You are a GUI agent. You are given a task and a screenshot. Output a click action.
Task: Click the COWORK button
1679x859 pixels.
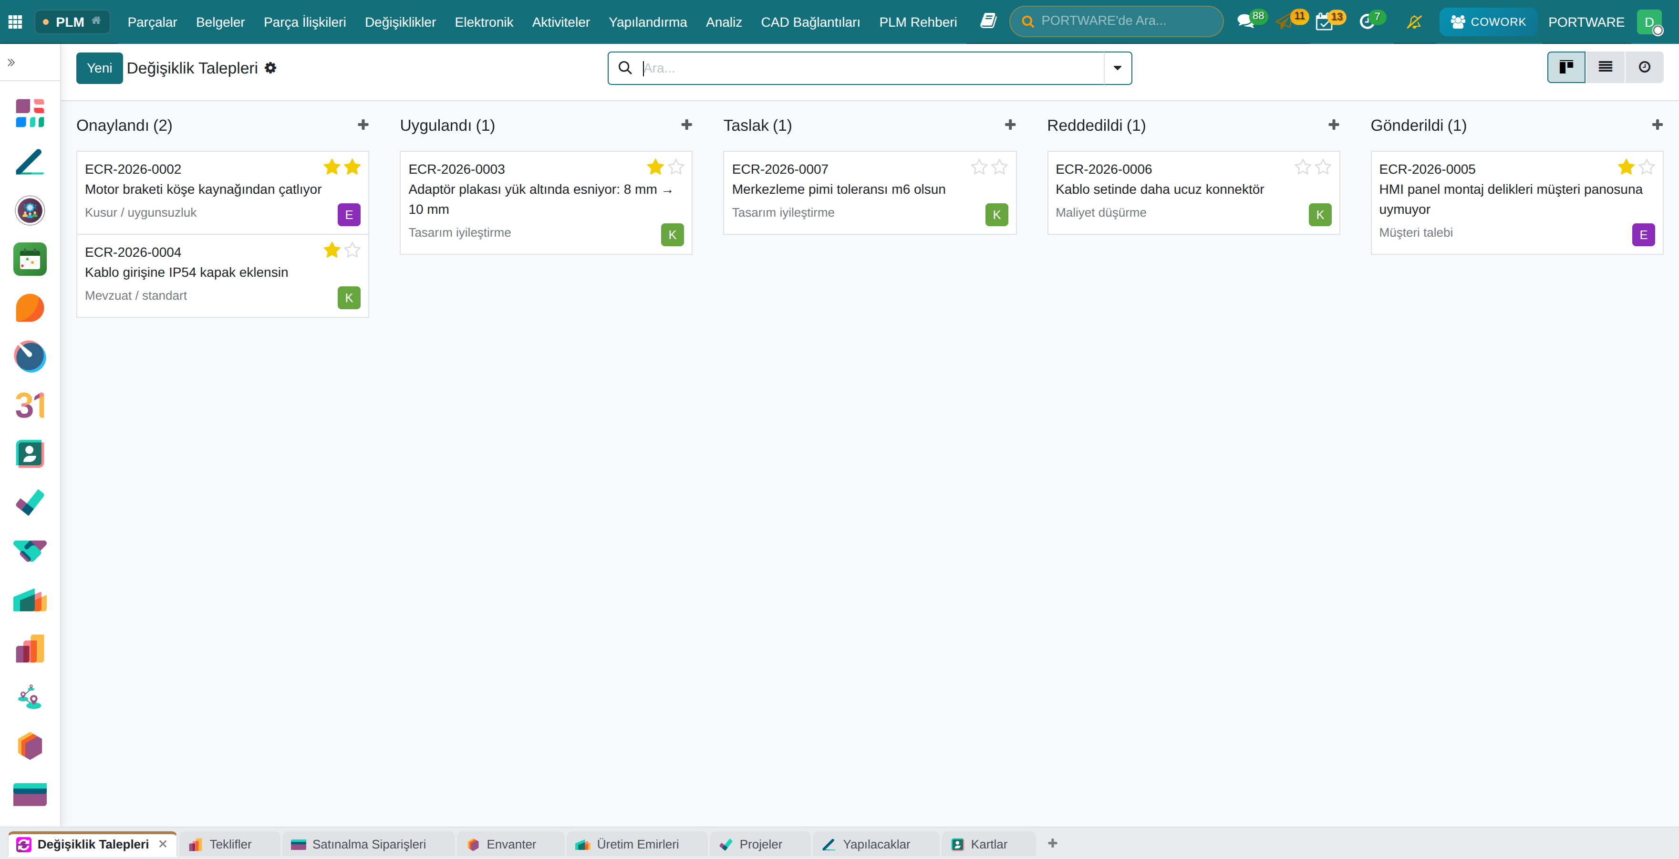(x=1488, y=21)
